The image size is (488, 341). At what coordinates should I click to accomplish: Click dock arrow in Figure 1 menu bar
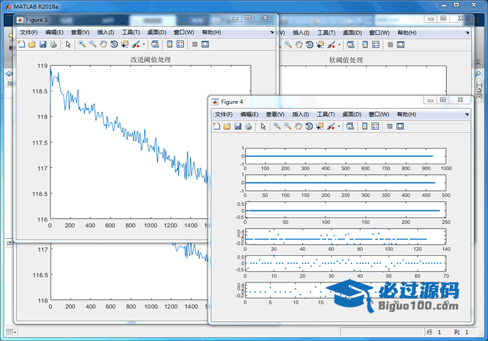coord(272,32)
